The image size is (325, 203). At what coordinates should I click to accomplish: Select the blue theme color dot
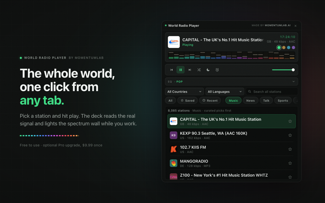click(x=289, y=47)
